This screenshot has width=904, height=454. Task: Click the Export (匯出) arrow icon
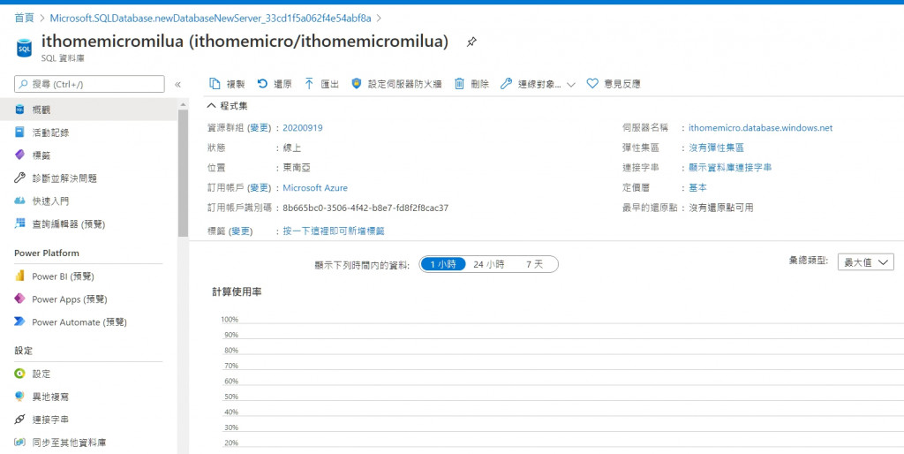(x=309, y=84)
